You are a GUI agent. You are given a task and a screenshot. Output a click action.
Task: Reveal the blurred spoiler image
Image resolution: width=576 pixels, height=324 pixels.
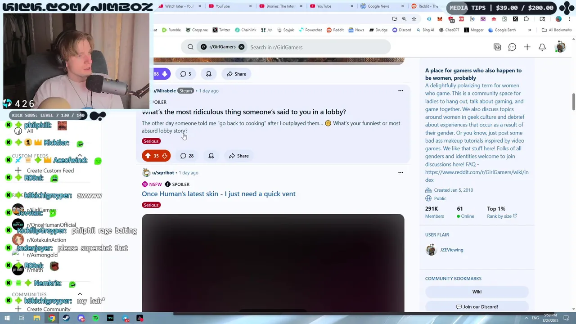click(x=273, y=263)
